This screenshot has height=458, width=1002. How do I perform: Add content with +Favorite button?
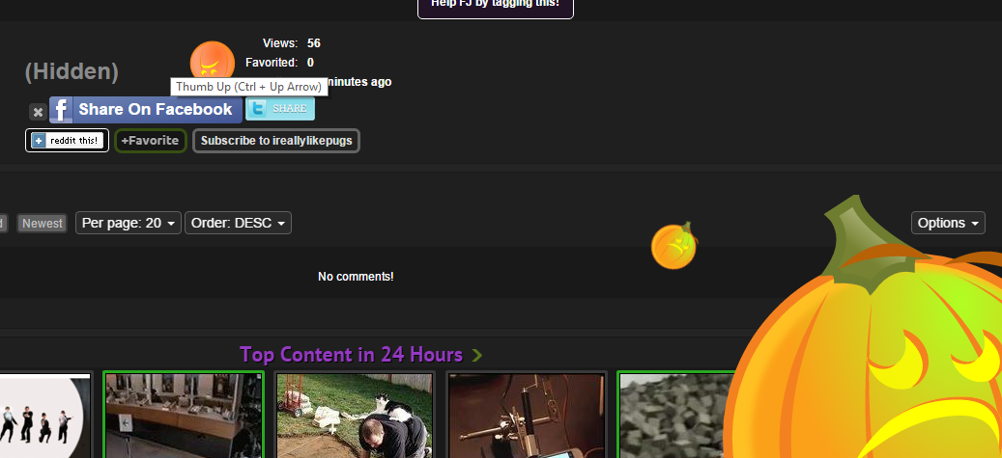point(151,141)
